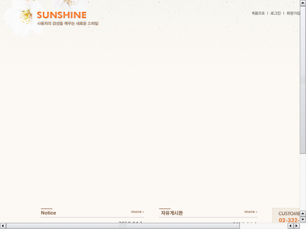Click the horizontal scrollbar far-left arrow
The width and height of the screenshot is (306, 229).
point(3,226)
